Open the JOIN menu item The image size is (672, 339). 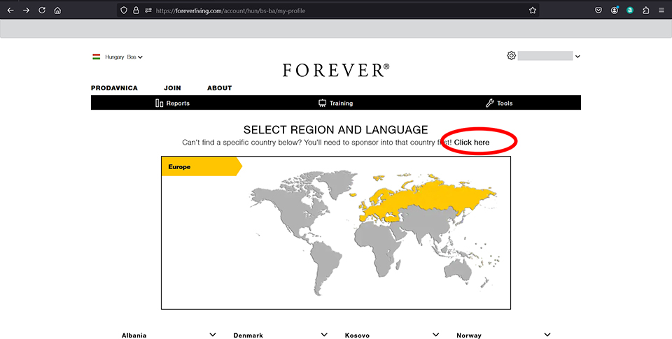[x=172, y=88]
